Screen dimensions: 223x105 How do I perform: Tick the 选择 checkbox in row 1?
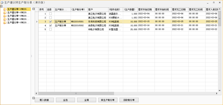(50, 14)
